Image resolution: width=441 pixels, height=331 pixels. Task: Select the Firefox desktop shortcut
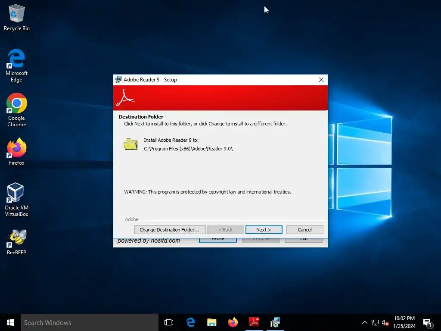[x=17, y=151]
